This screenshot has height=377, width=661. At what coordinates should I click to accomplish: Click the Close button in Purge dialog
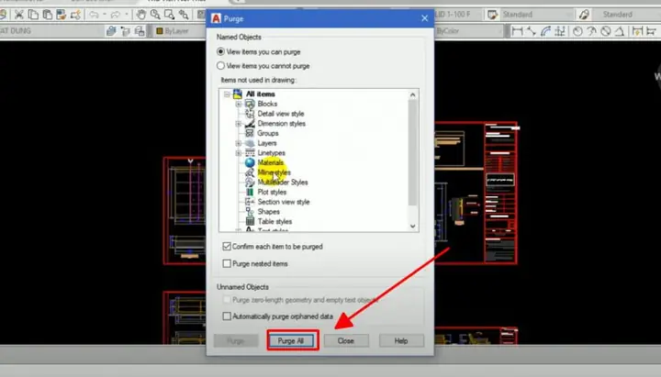click(346, 341)
